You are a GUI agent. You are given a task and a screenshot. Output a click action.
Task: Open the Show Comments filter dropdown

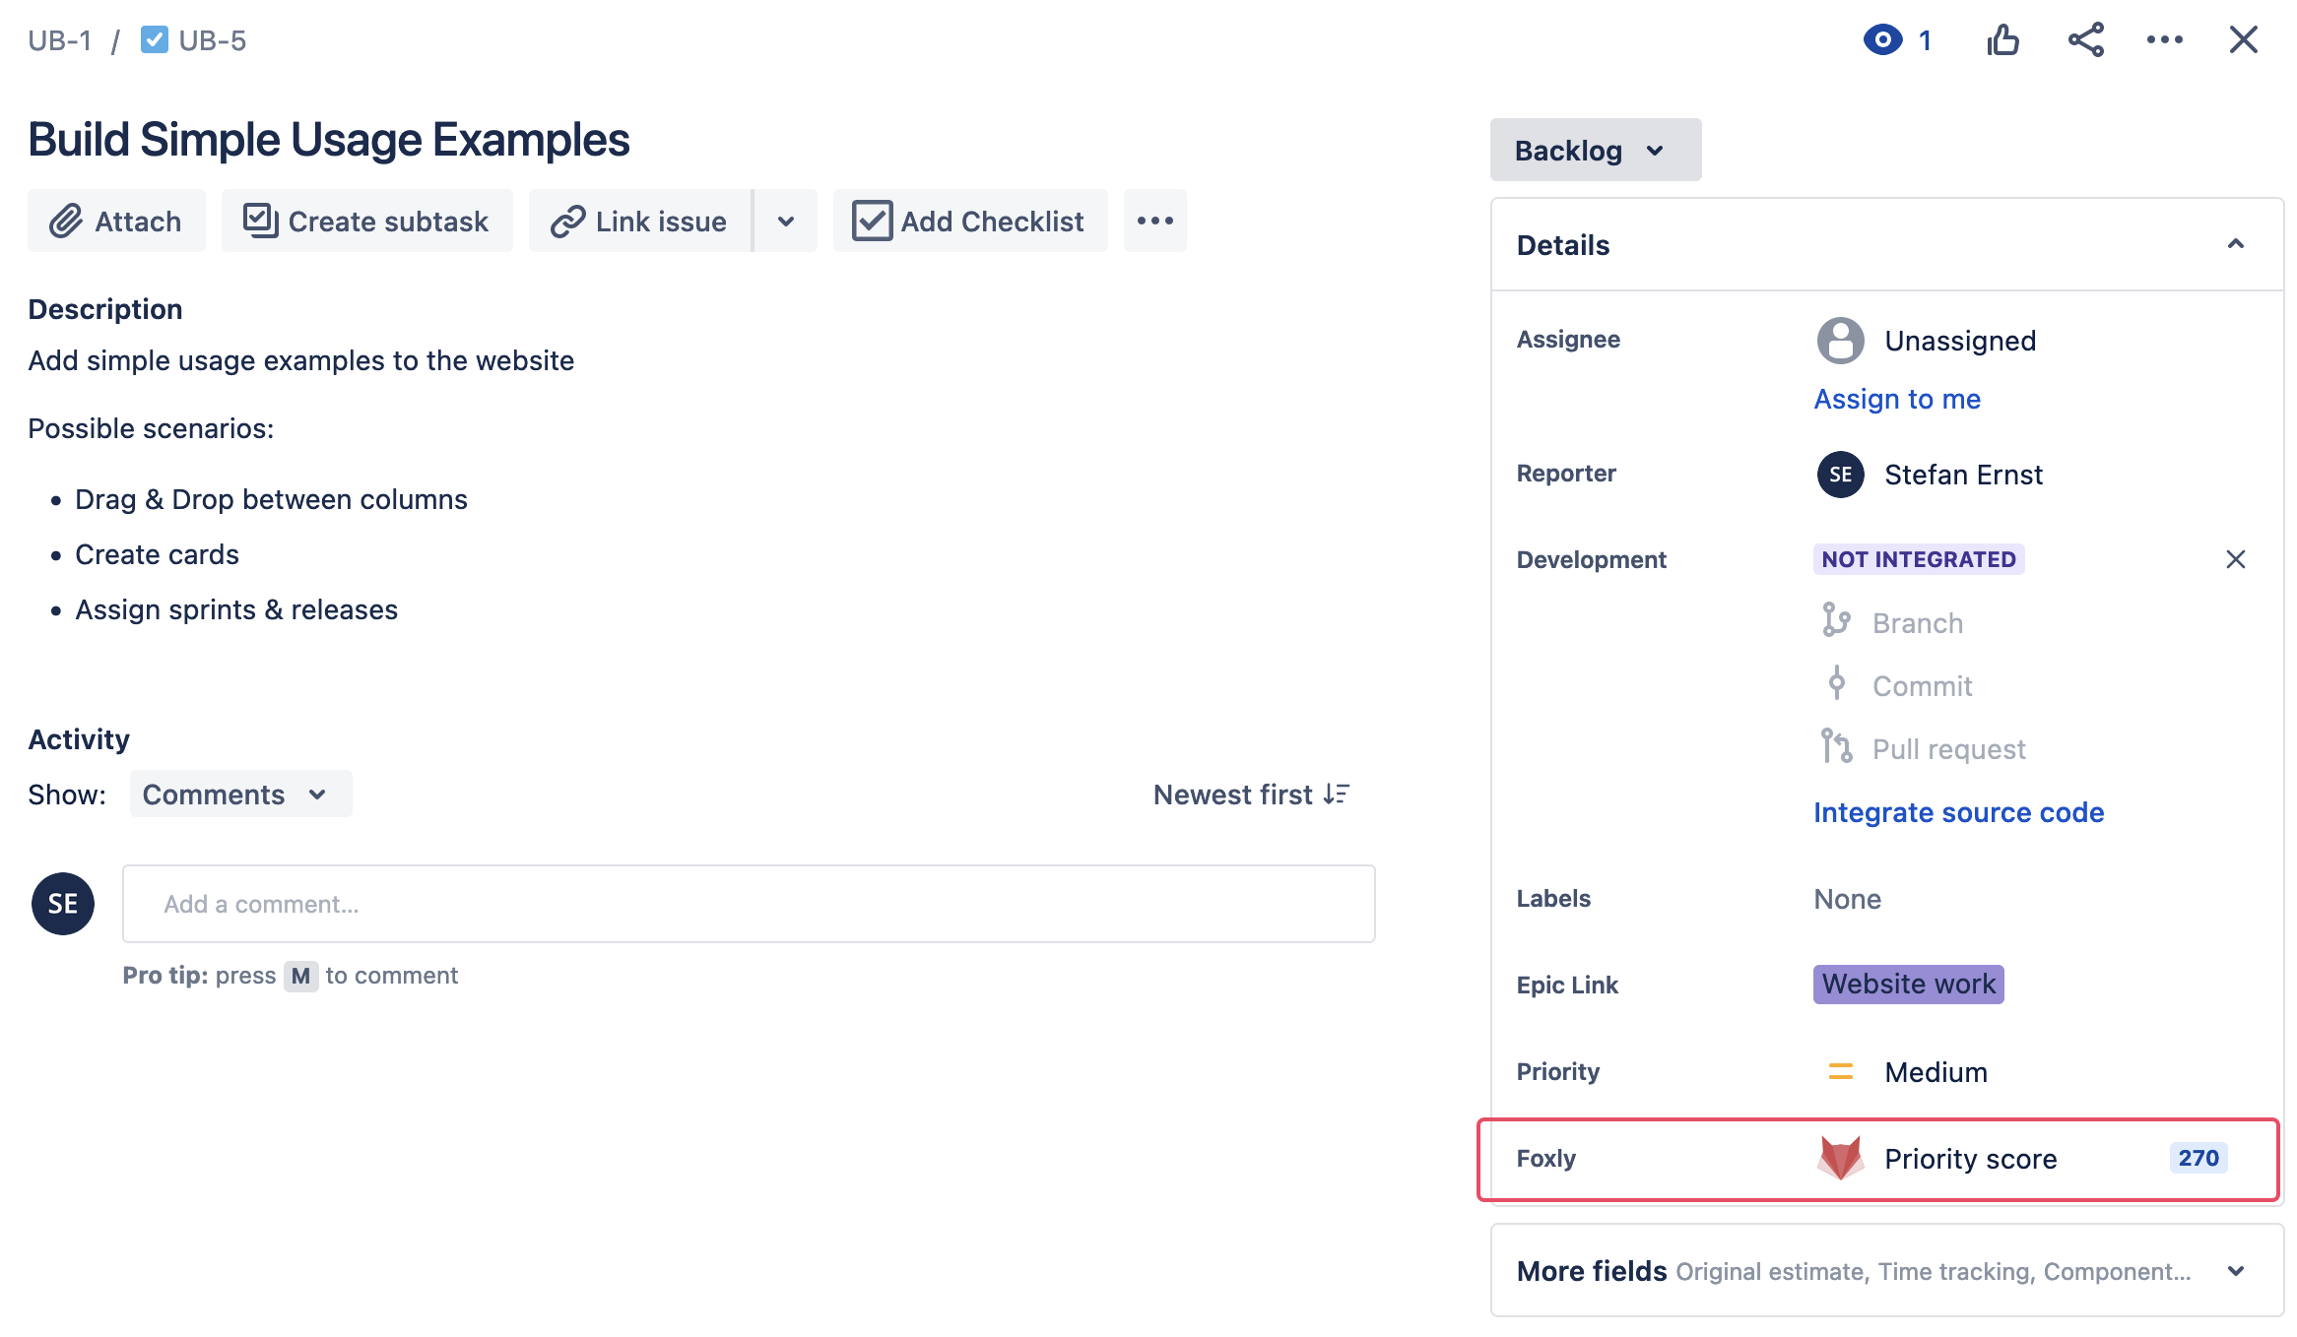click(x=239, y=795)
